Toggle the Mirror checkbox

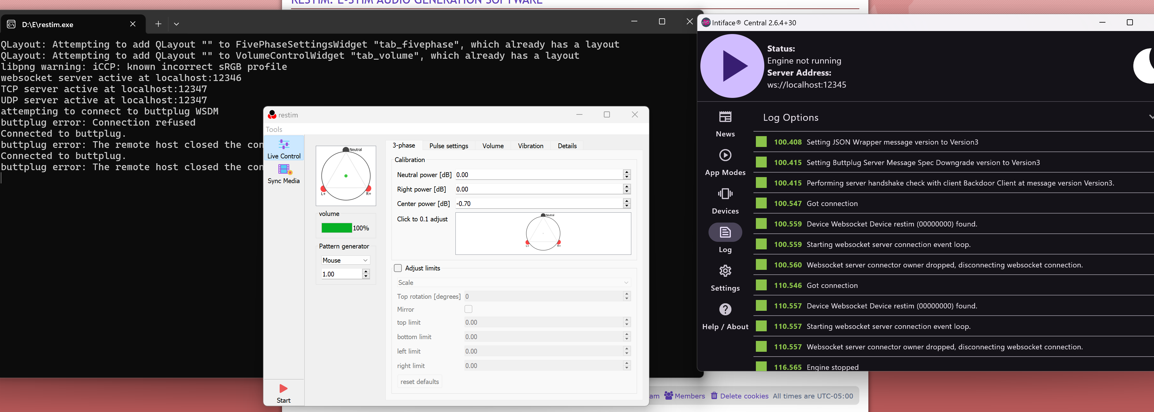(x=469, y=309)
